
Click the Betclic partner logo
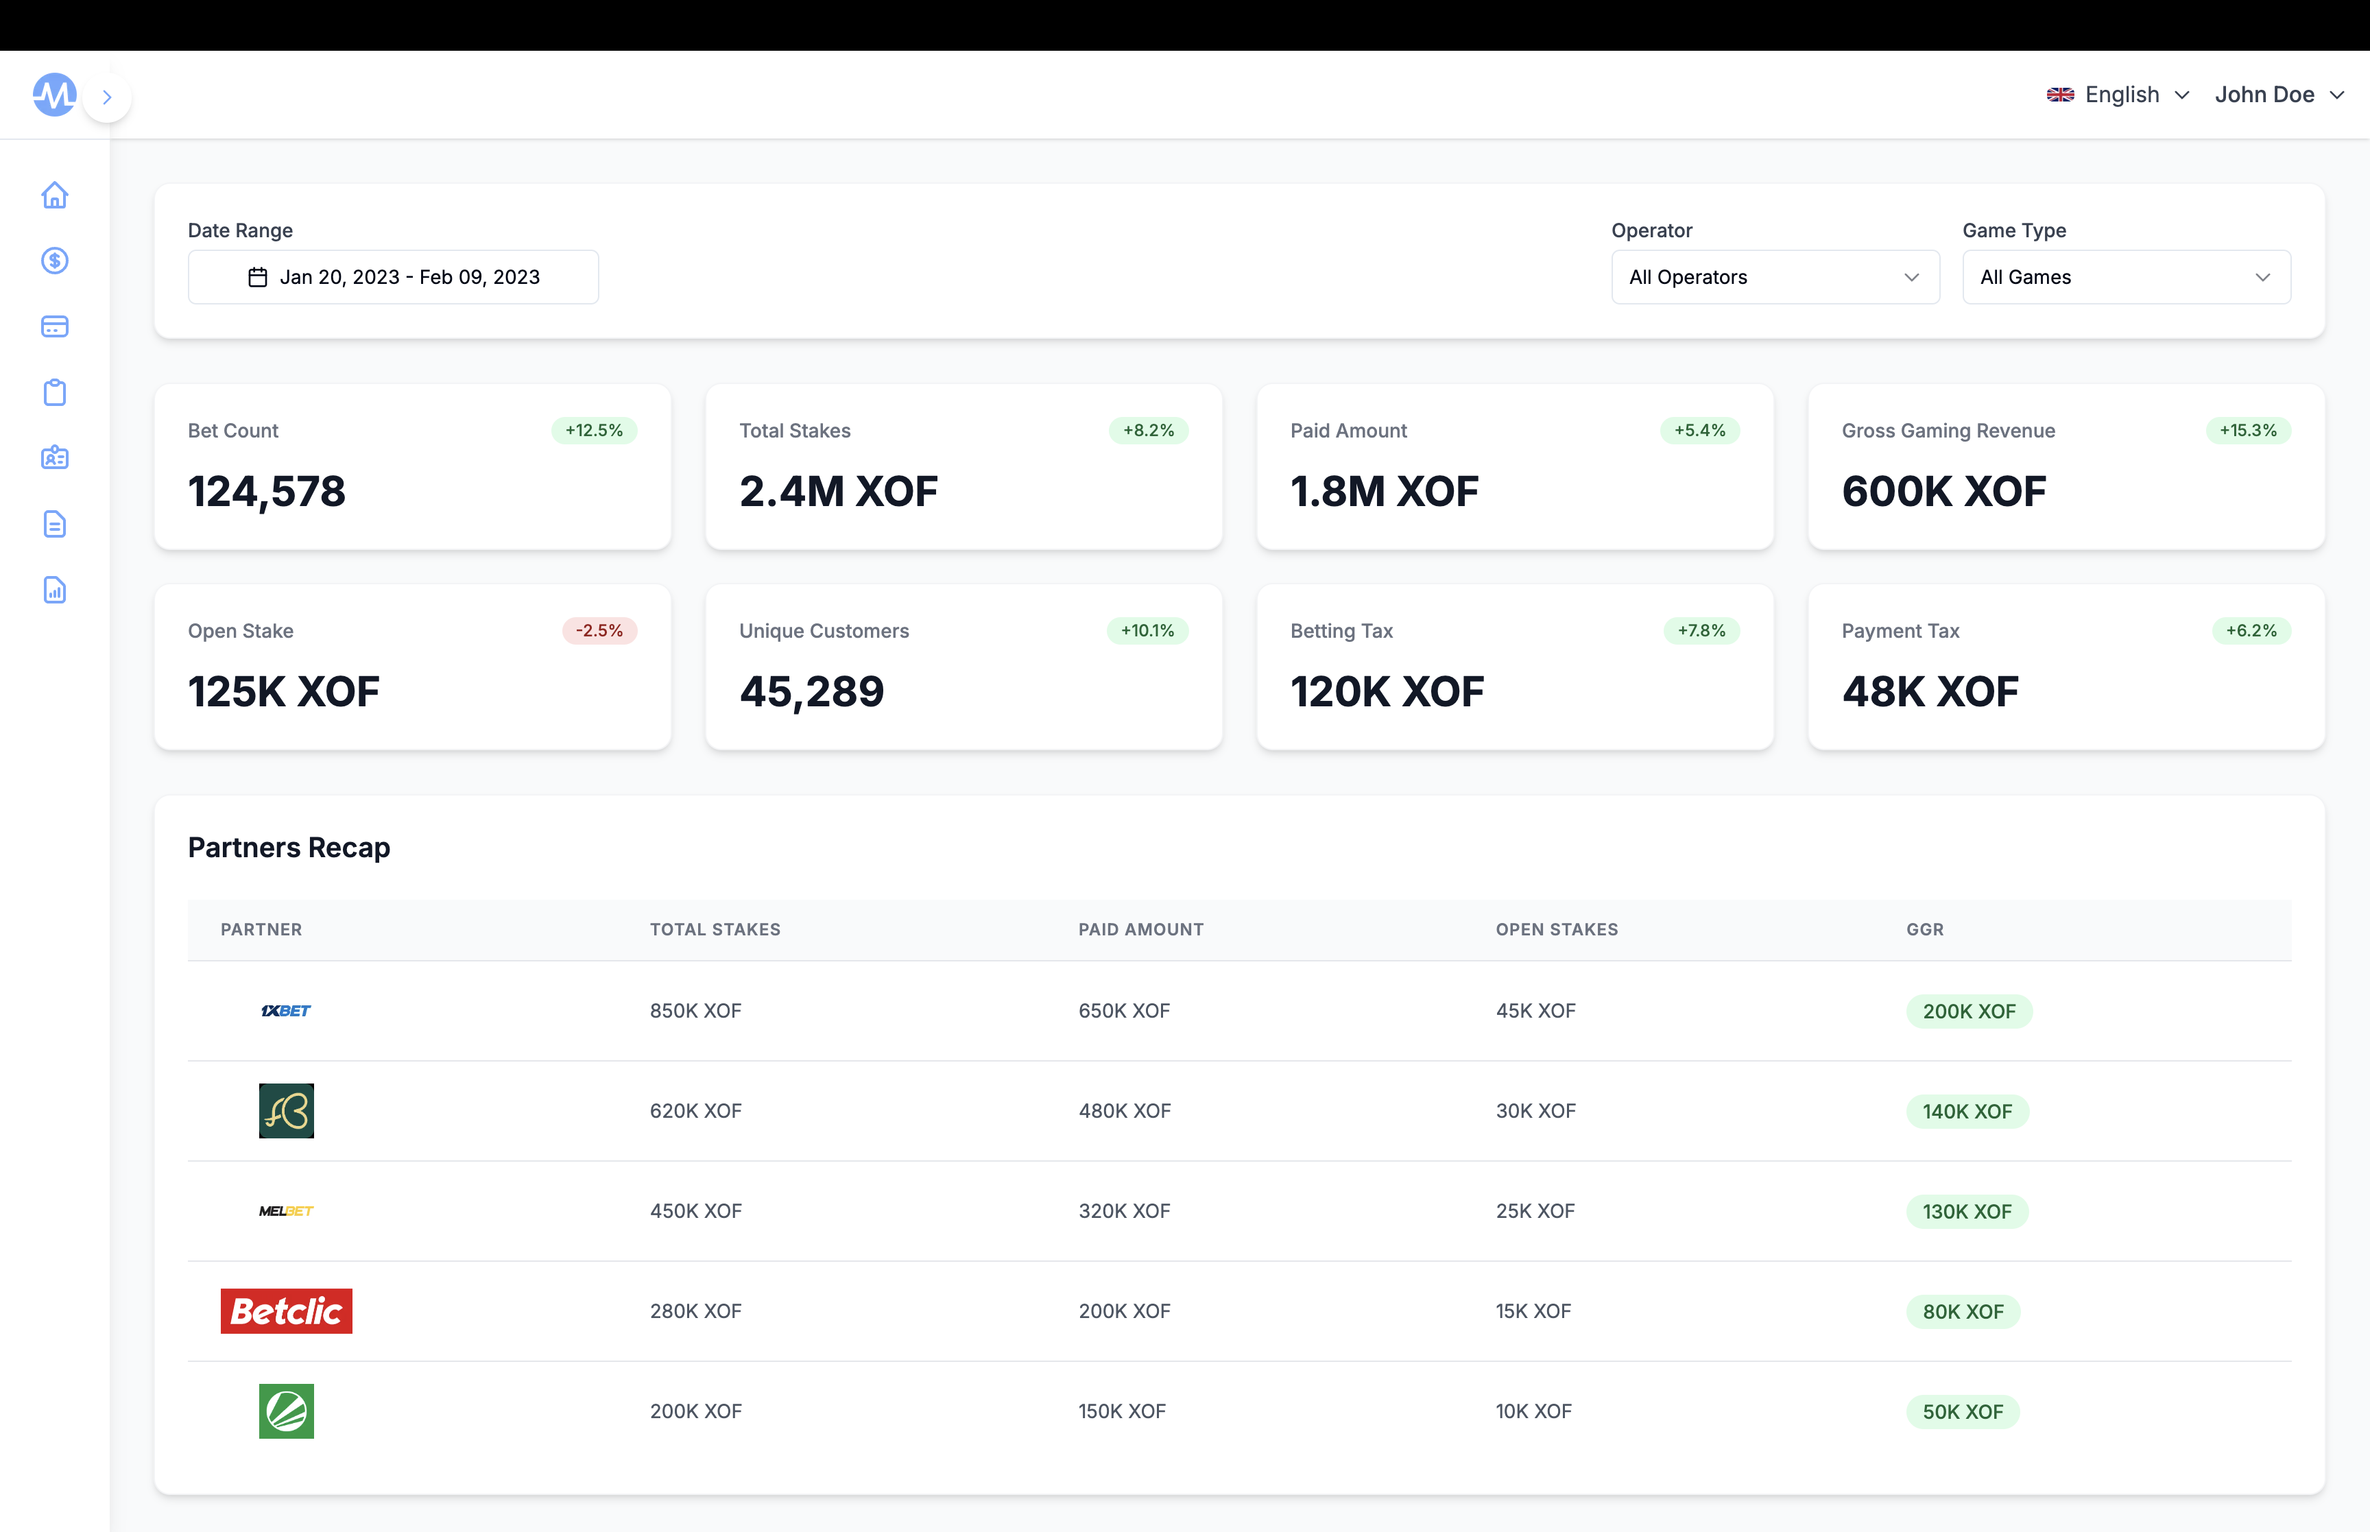coord(287,1311)
